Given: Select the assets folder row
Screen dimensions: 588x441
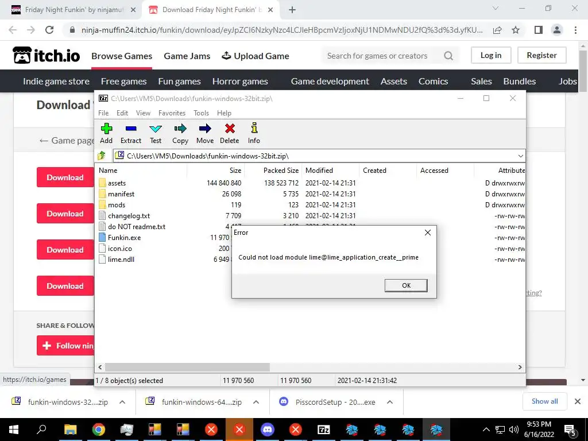Looking at the screenshot, I should pyautogui.click(x=112, y=183).
